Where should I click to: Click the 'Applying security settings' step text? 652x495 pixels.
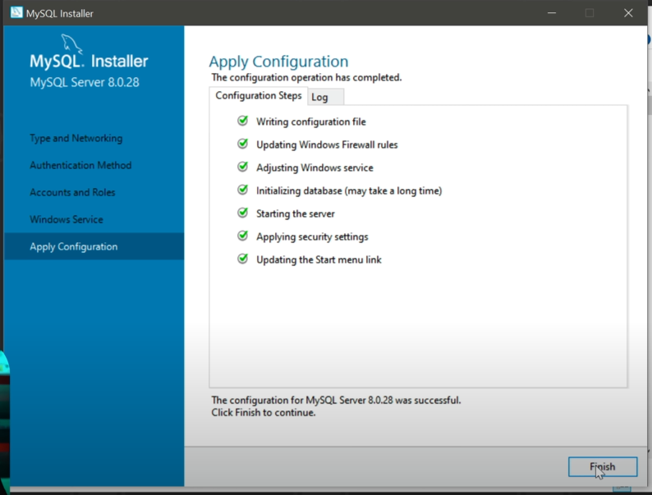(x=312, y=236)
